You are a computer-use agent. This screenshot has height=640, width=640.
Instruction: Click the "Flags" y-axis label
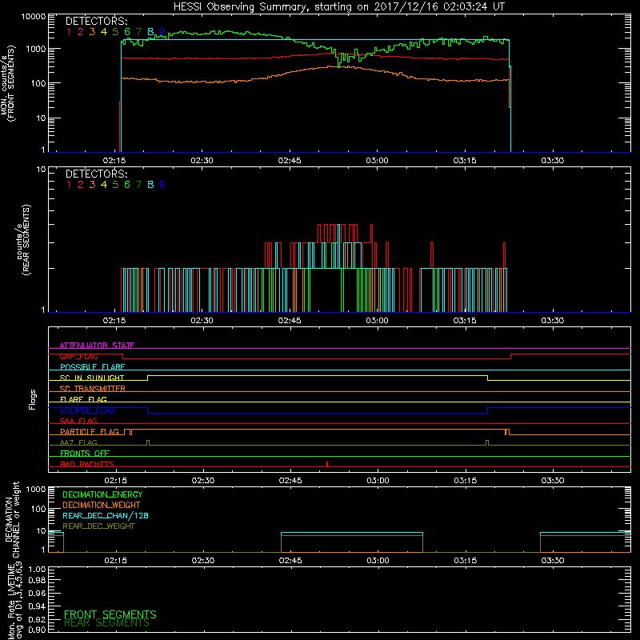pyautogui.click(x=33, y=399)
